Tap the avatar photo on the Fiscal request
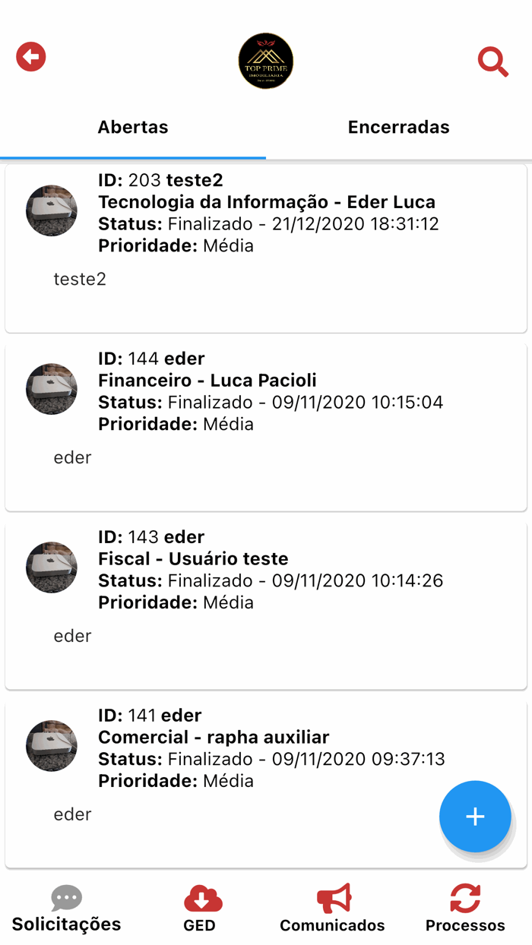 pos(51,567)
